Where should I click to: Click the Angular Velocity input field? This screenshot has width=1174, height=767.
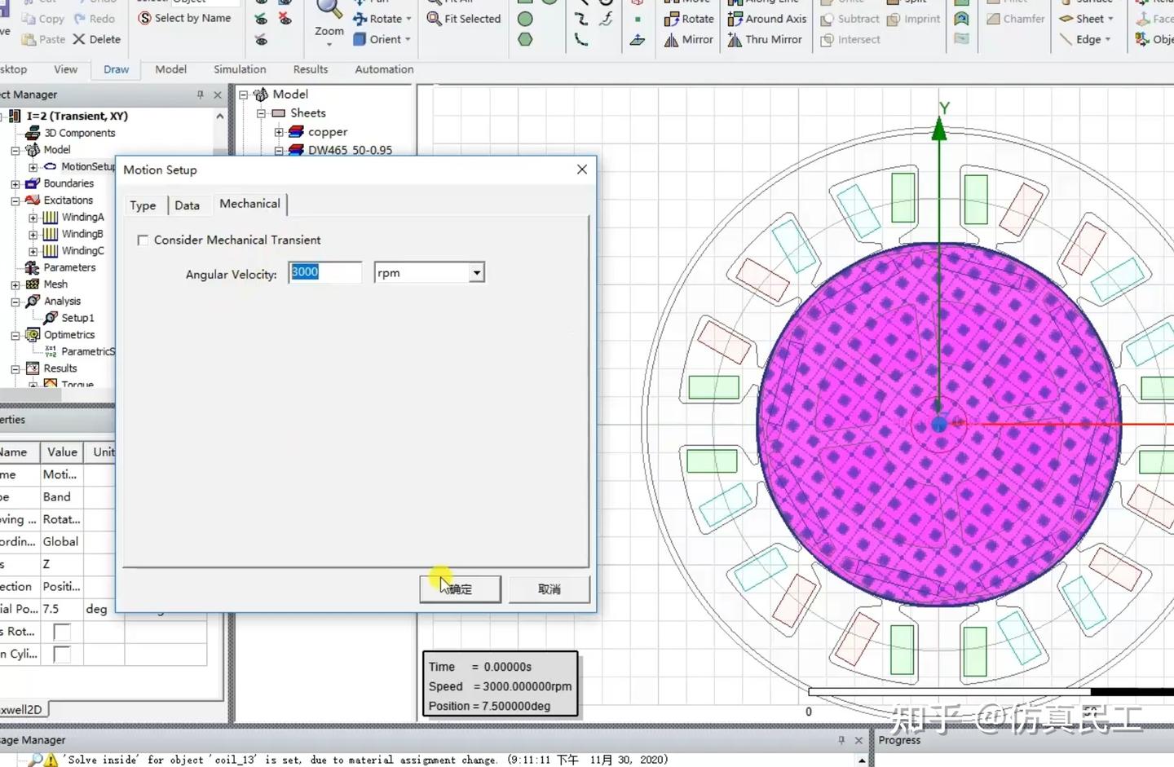point(325,272)
